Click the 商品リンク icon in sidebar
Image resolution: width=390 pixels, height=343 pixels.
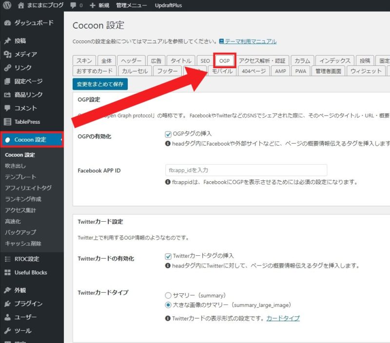(7, 95)
